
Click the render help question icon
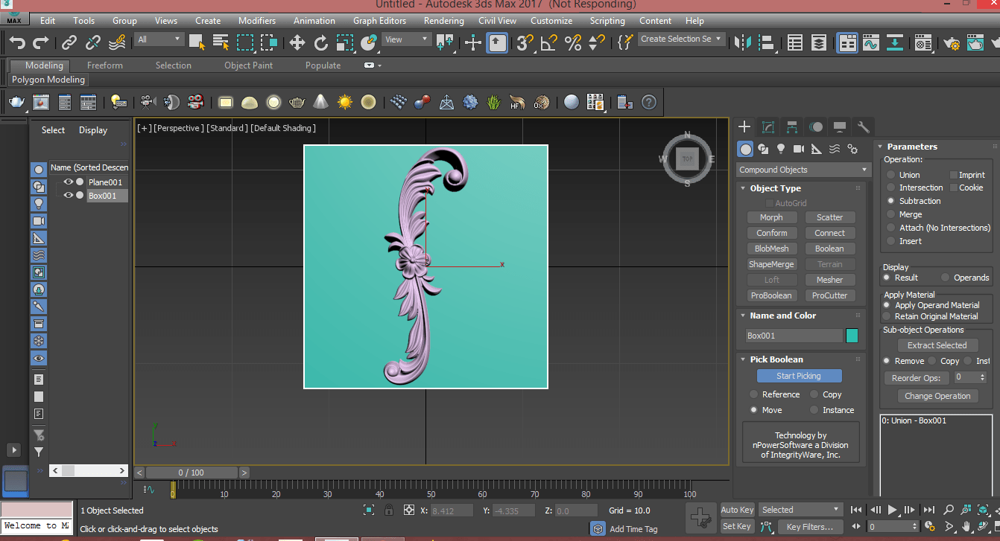point(649,102)
